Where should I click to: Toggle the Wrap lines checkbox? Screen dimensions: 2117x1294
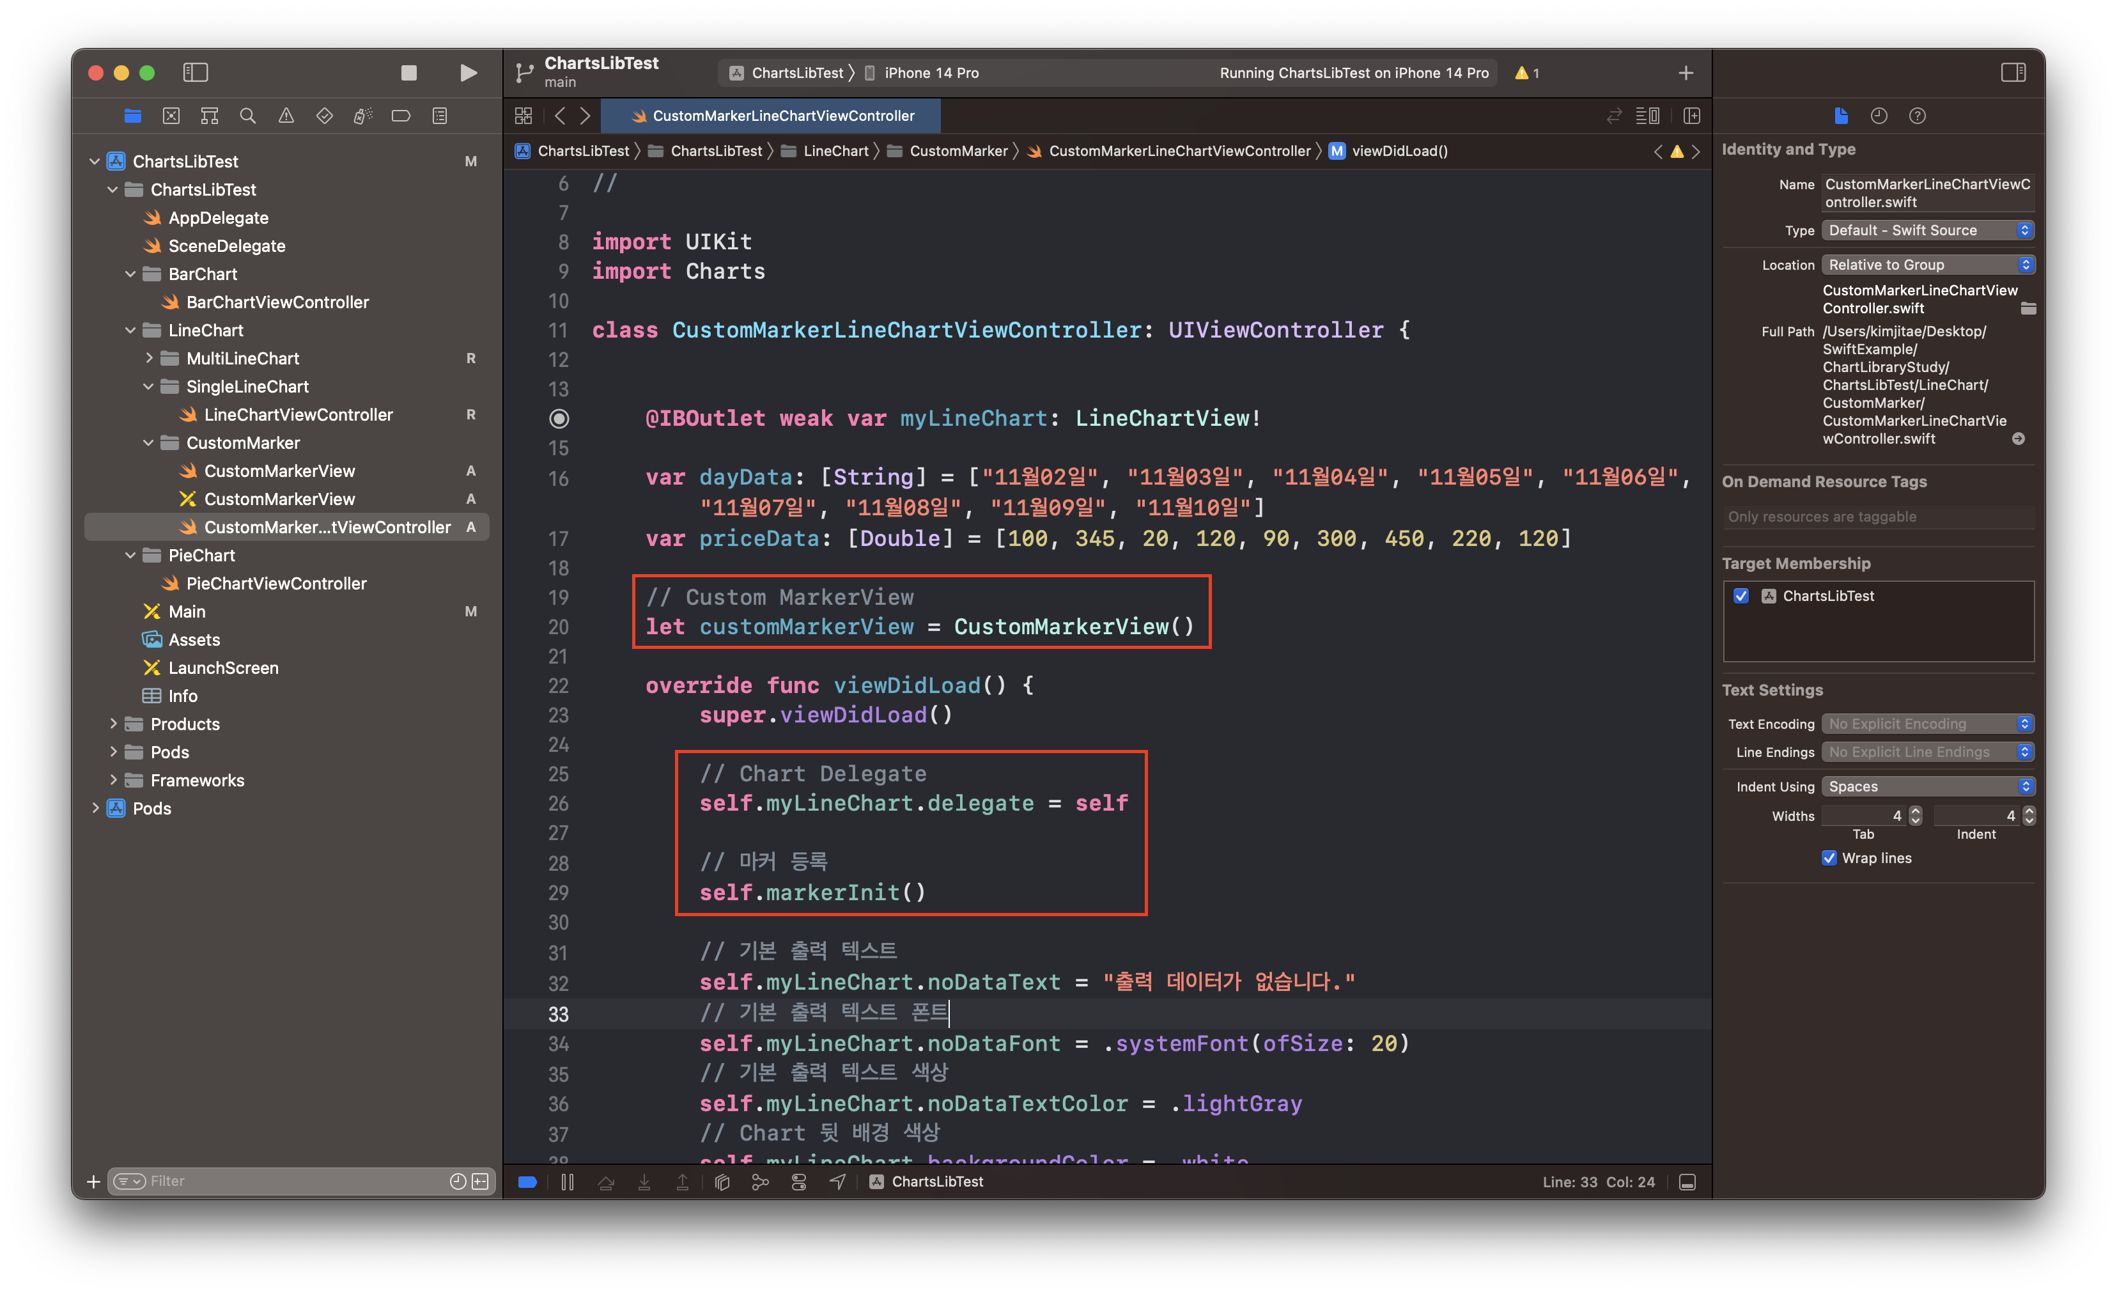click(x=1829, y=857)
